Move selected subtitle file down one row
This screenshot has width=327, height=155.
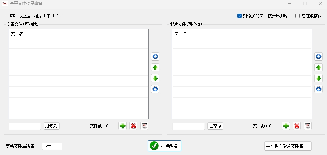click(x=155, y=78)
